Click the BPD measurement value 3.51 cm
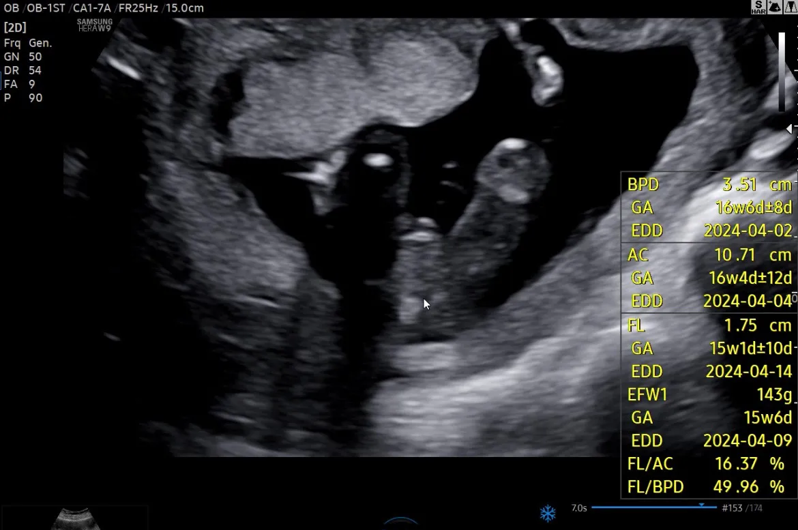 coord(757,184)
